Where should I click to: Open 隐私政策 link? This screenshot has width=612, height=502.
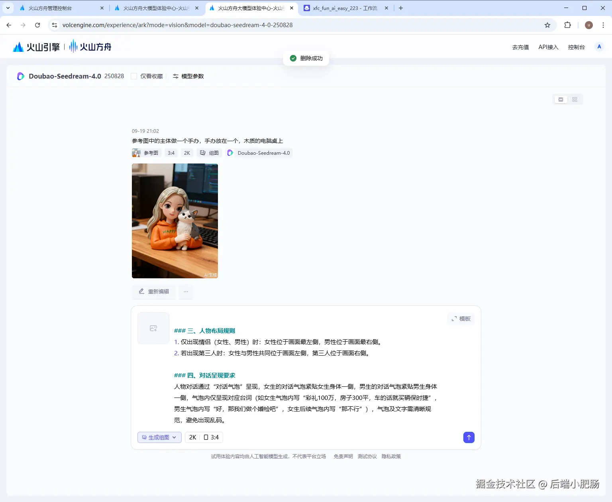tap(391, 457)
